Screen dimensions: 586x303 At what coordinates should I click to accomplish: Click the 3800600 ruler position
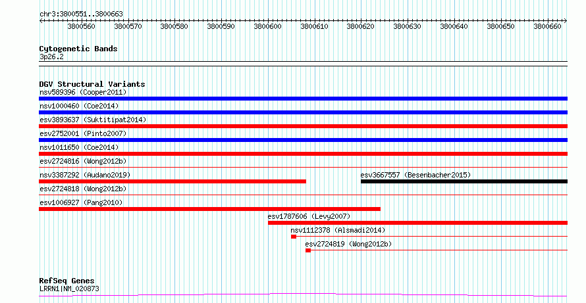[x=268, y=26]
